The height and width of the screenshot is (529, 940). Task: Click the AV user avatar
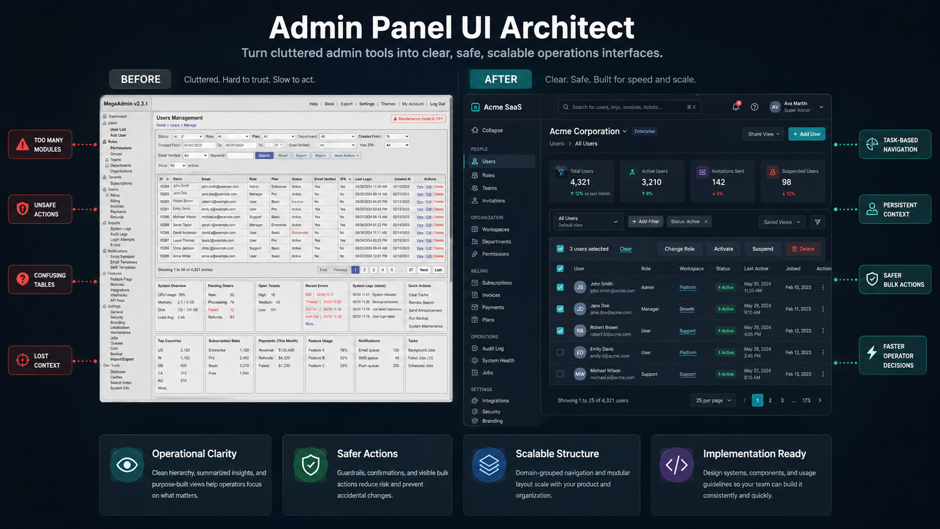[775, 107]
